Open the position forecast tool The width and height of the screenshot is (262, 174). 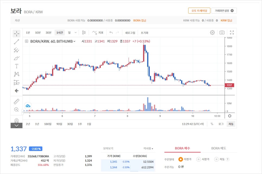click(x=17, y=82)
